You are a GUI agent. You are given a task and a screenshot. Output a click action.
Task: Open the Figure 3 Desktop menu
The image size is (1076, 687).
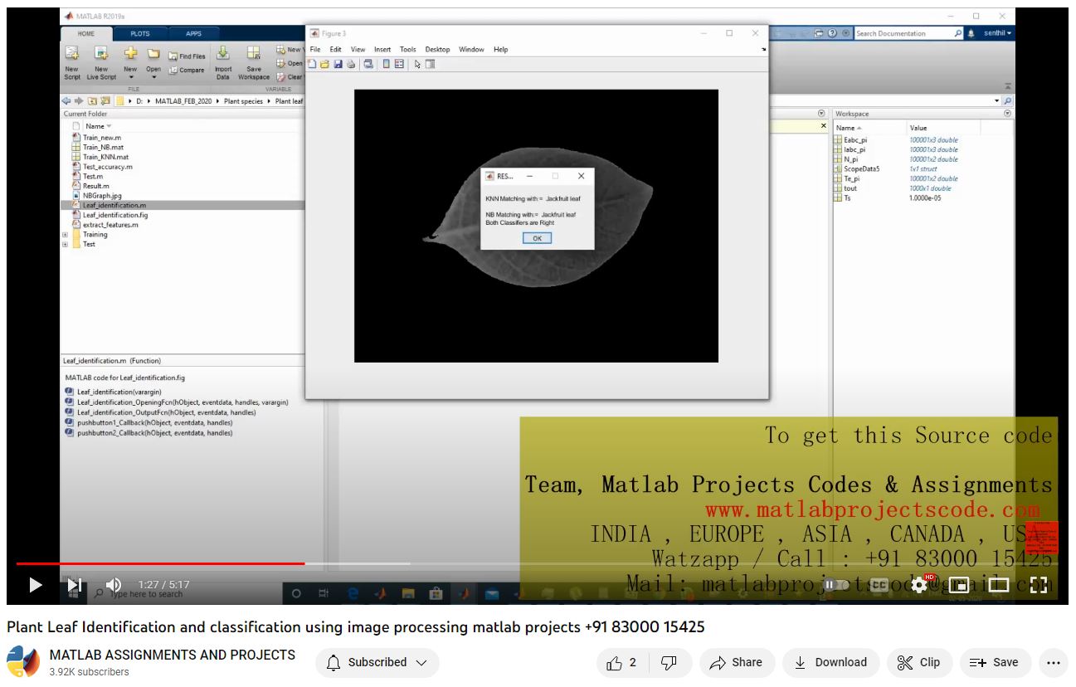coord(437,50)
